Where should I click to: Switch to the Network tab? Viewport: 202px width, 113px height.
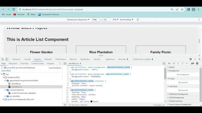48,59
